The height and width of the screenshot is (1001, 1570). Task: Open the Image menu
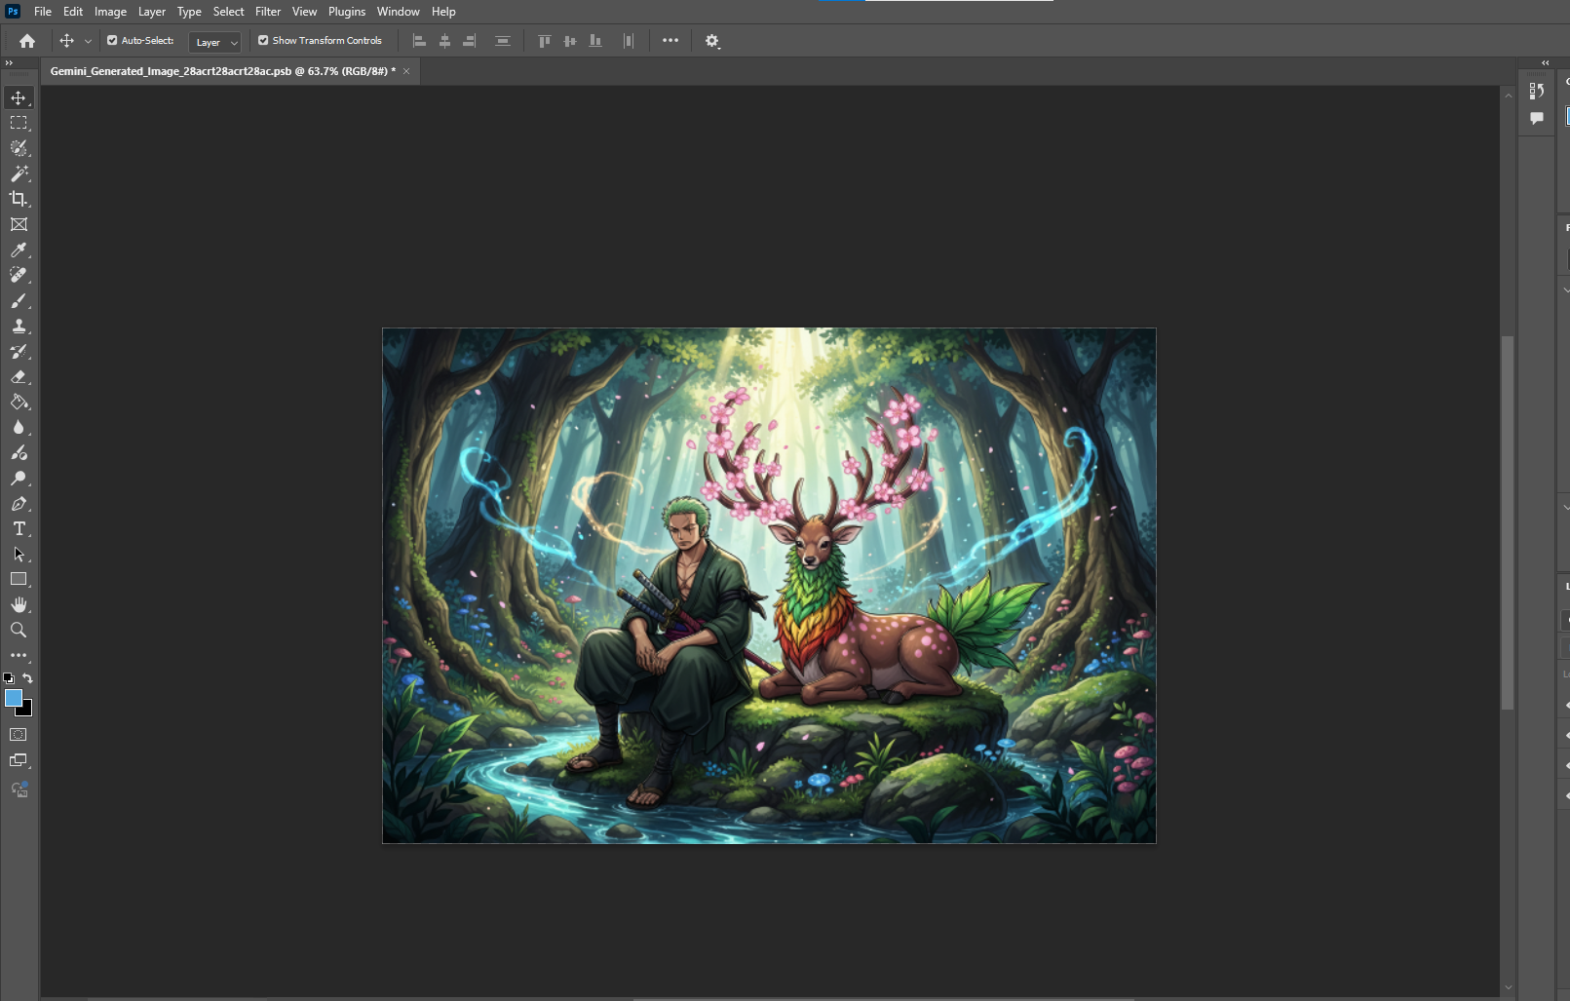point(110,12)
